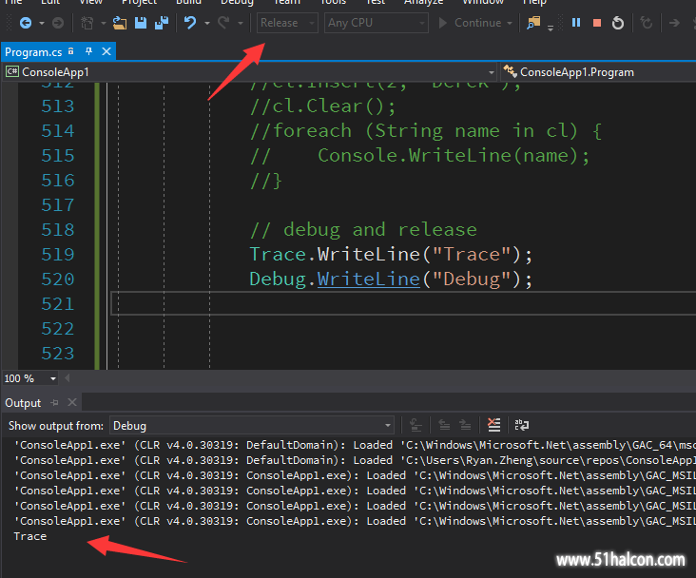Screen dimensions: 696x578
Task: Click the Debug identifier on line 520
Action: 278,279
